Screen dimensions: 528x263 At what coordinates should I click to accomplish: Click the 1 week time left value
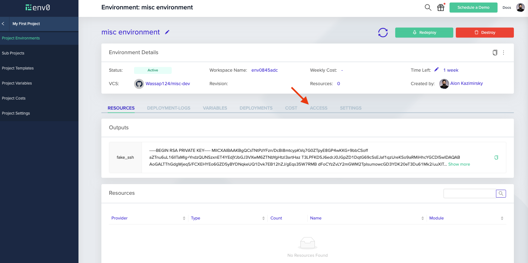(451, 70)
